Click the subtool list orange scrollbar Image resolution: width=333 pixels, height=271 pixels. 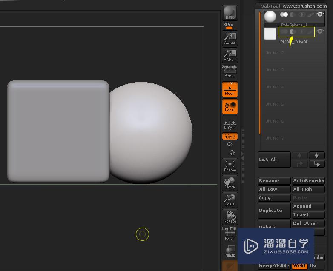(259, 73)
